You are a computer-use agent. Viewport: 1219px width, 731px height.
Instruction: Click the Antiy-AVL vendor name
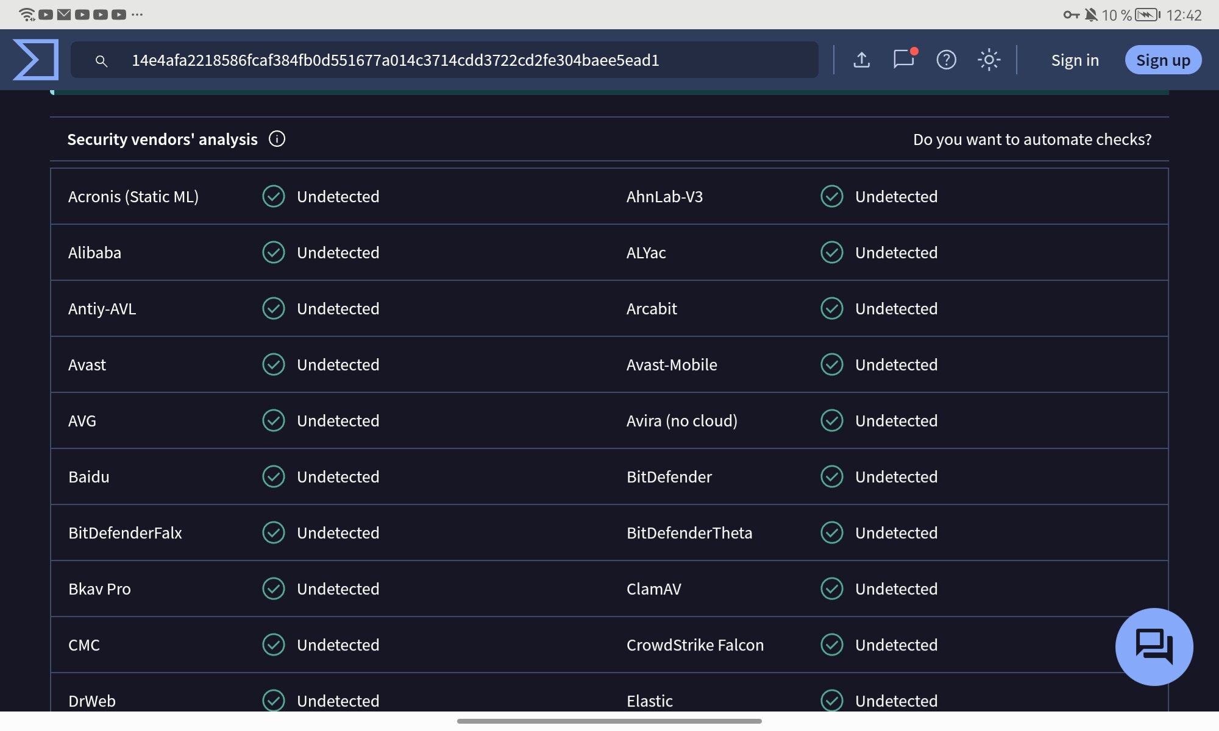click(102, 309)
